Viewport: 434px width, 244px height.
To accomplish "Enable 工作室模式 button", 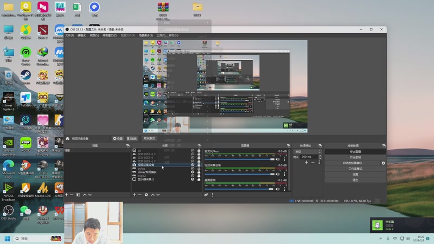I will click(x=355, y=169).
